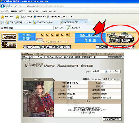The image size is (139, 123).
Task: Click the Quick Tabs grid icon
Action: 2,22
